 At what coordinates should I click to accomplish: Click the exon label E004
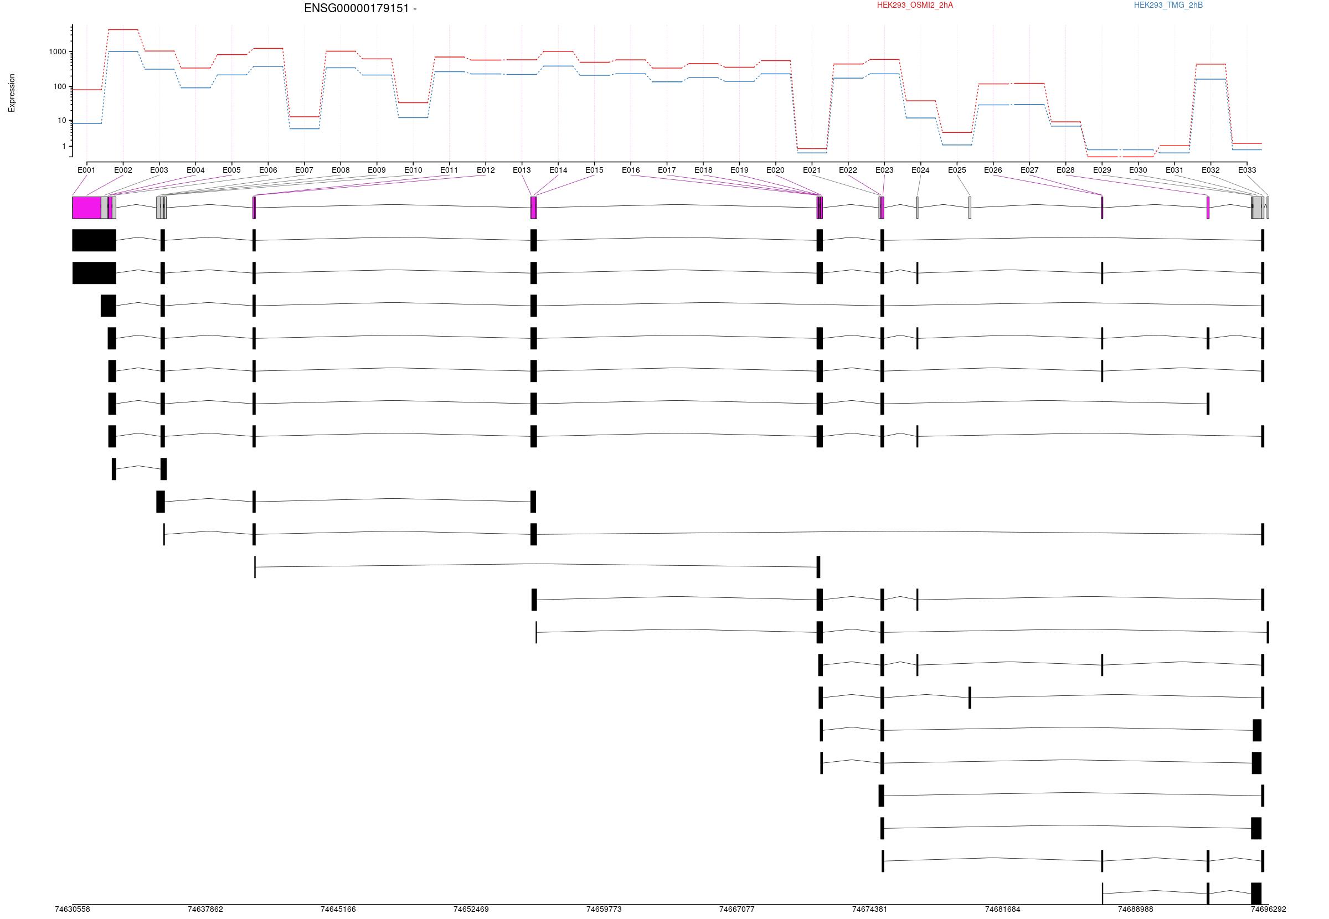(x=195, y=171)
